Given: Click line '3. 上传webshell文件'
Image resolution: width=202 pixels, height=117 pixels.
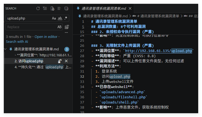Looking at the screenshot, I should [114, 82].
